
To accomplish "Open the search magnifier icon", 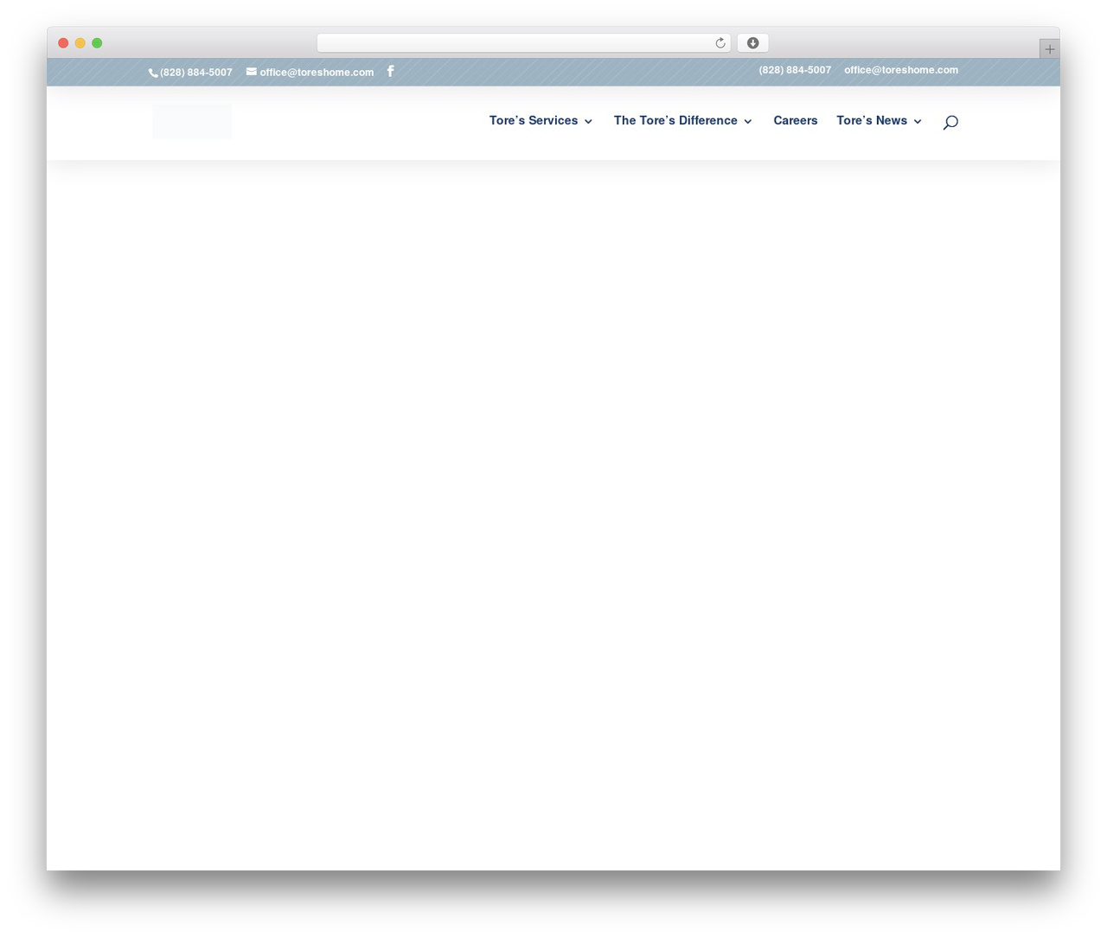I will tap(950, 122).
